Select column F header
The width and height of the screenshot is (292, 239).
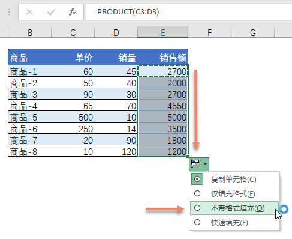click(210, 32)
